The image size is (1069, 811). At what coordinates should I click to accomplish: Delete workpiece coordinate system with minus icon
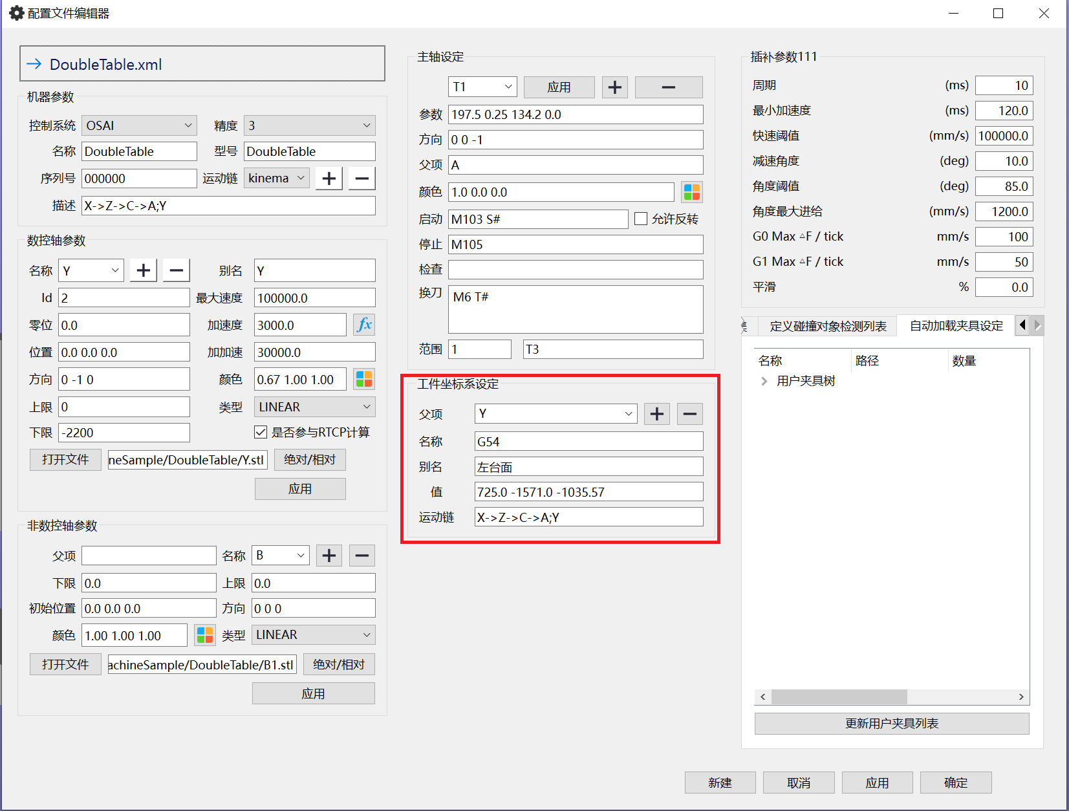(689, 414)
